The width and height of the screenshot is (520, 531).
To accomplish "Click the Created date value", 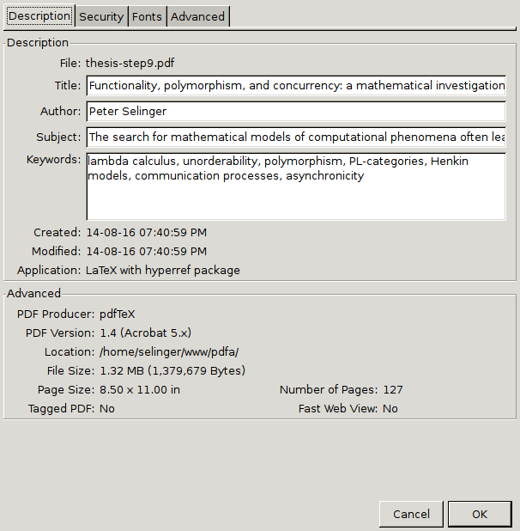I will pos(146,233).
